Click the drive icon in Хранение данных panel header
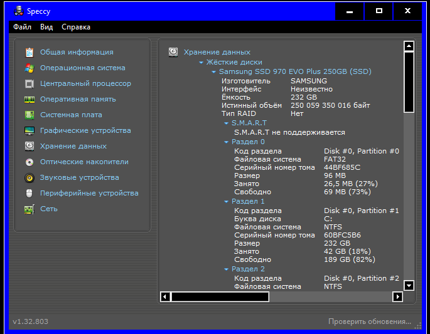This screenshot has height=334, width=430. pyautogui.click(x=173, y=52)
